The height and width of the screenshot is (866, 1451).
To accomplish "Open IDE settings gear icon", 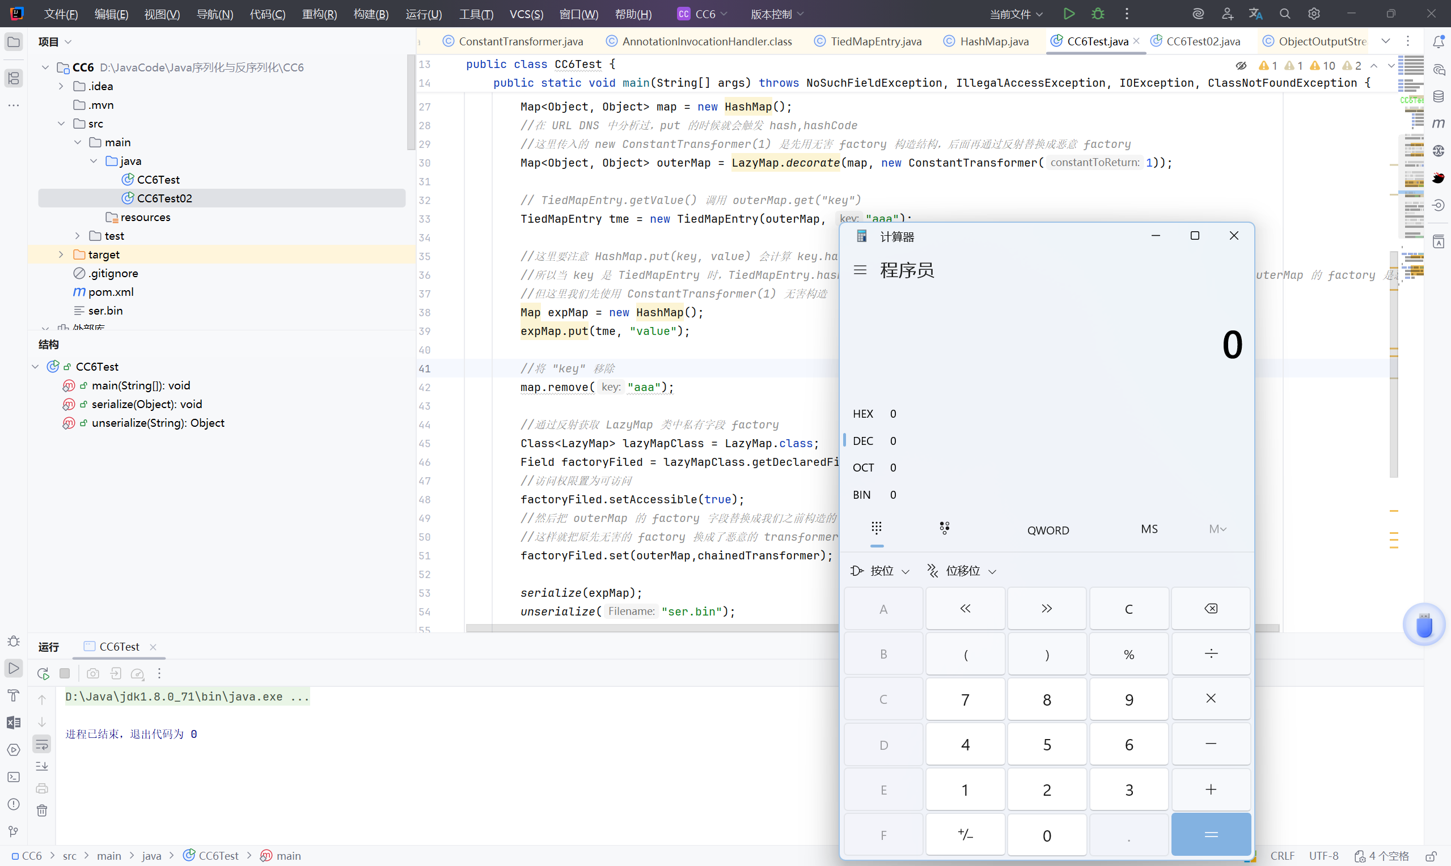I will [1314, 14].
